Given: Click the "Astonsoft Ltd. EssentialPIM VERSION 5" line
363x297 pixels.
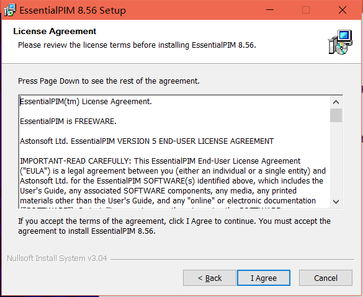Looking at the screenshot, I should tap(147, 141).
